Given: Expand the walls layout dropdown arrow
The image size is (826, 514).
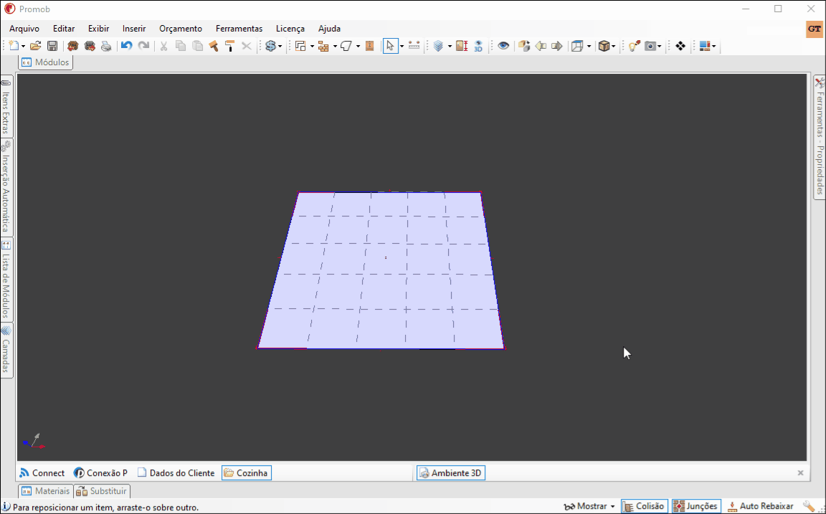Looking at the screenshot, I should coord(312,47).
